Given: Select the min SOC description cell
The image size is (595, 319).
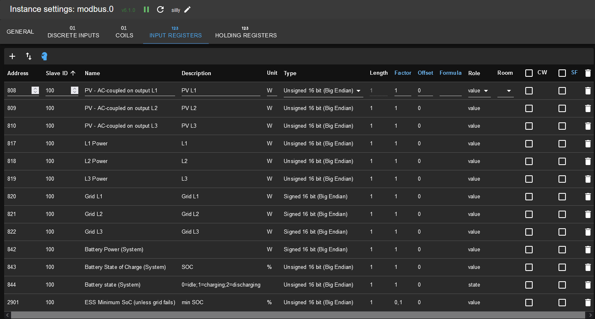Looking at the screenshot, I should pyautogui.click(x=192, y=303).
